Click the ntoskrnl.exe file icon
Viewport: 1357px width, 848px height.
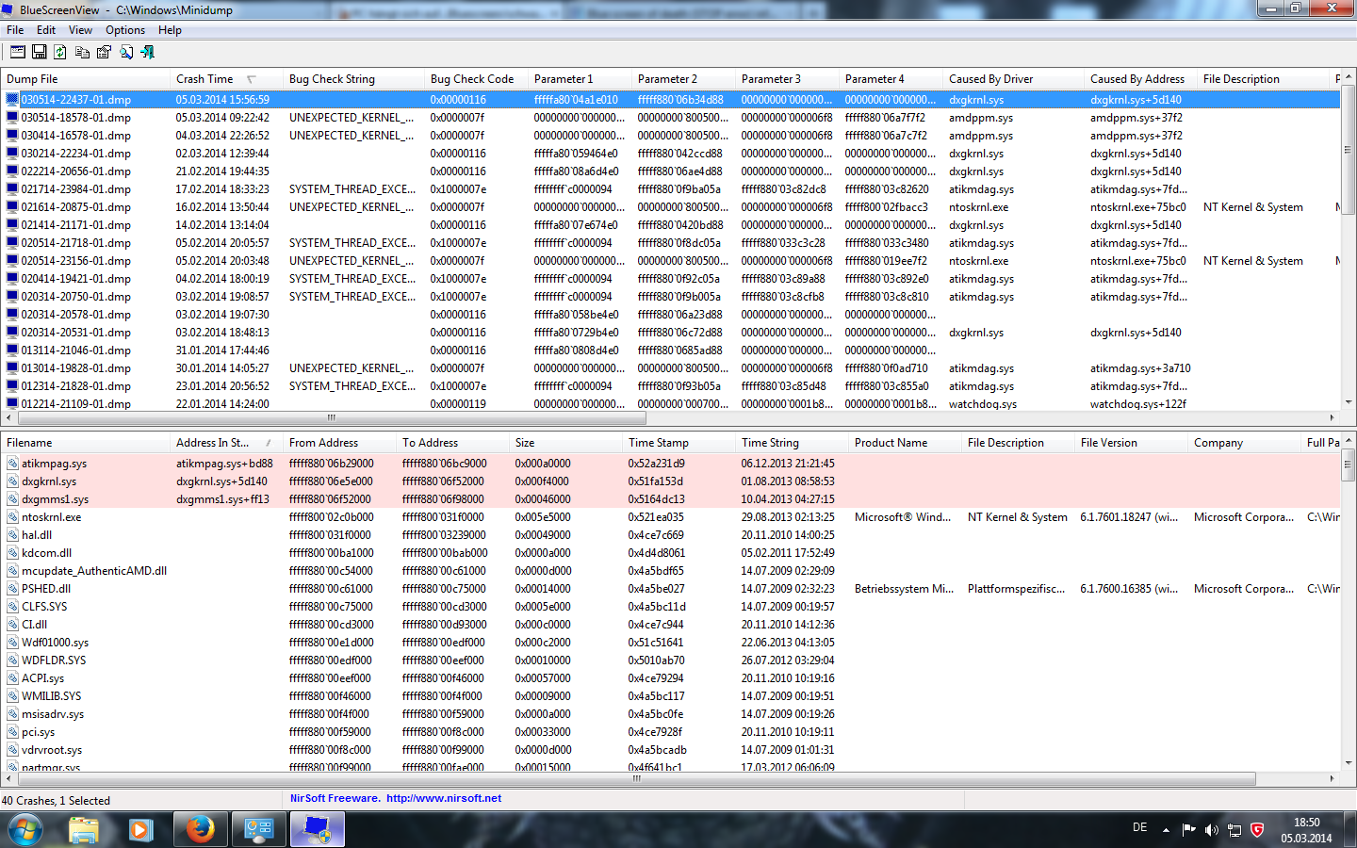(13, 517)
